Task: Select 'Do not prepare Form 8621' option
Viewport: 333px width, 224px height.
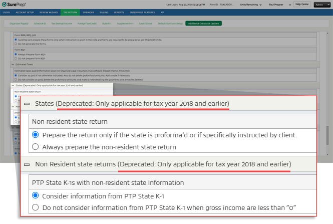Action: point(16,58)
